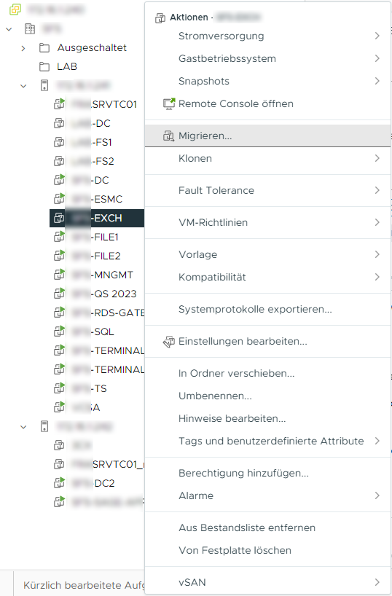Click the Einstellungen bearbeiten icon
This screenshot has height=596, width=392.
169,341
